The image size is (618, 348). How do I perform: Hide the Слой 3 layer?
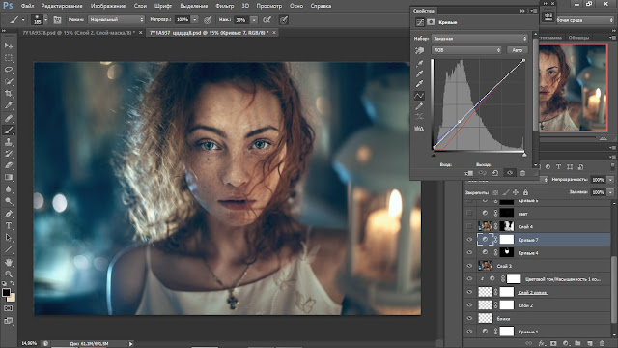[469, 266]
